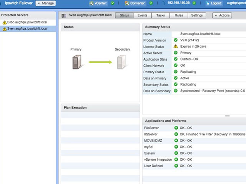Viewport: 246px width, 184px height.
Task: Switch to the Rules tab
Action: coord(179,15)
